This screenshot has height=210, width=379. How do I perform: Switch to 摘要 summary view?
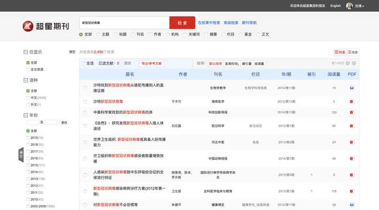pos(353,52)
